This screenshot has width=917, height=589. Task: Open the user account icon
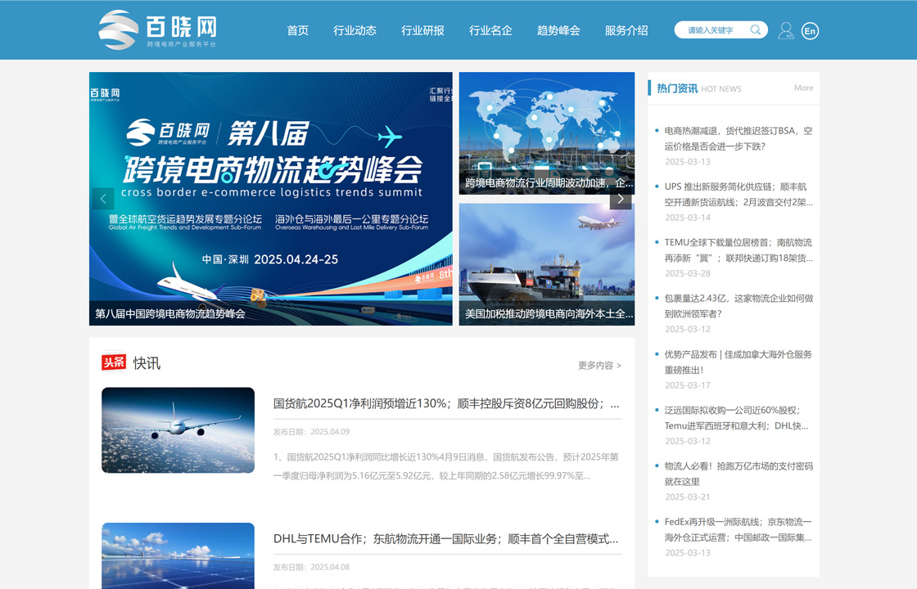click(x=786, y=30)
